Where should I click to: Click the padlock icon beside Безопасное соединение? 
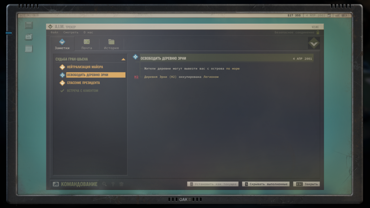318,32
